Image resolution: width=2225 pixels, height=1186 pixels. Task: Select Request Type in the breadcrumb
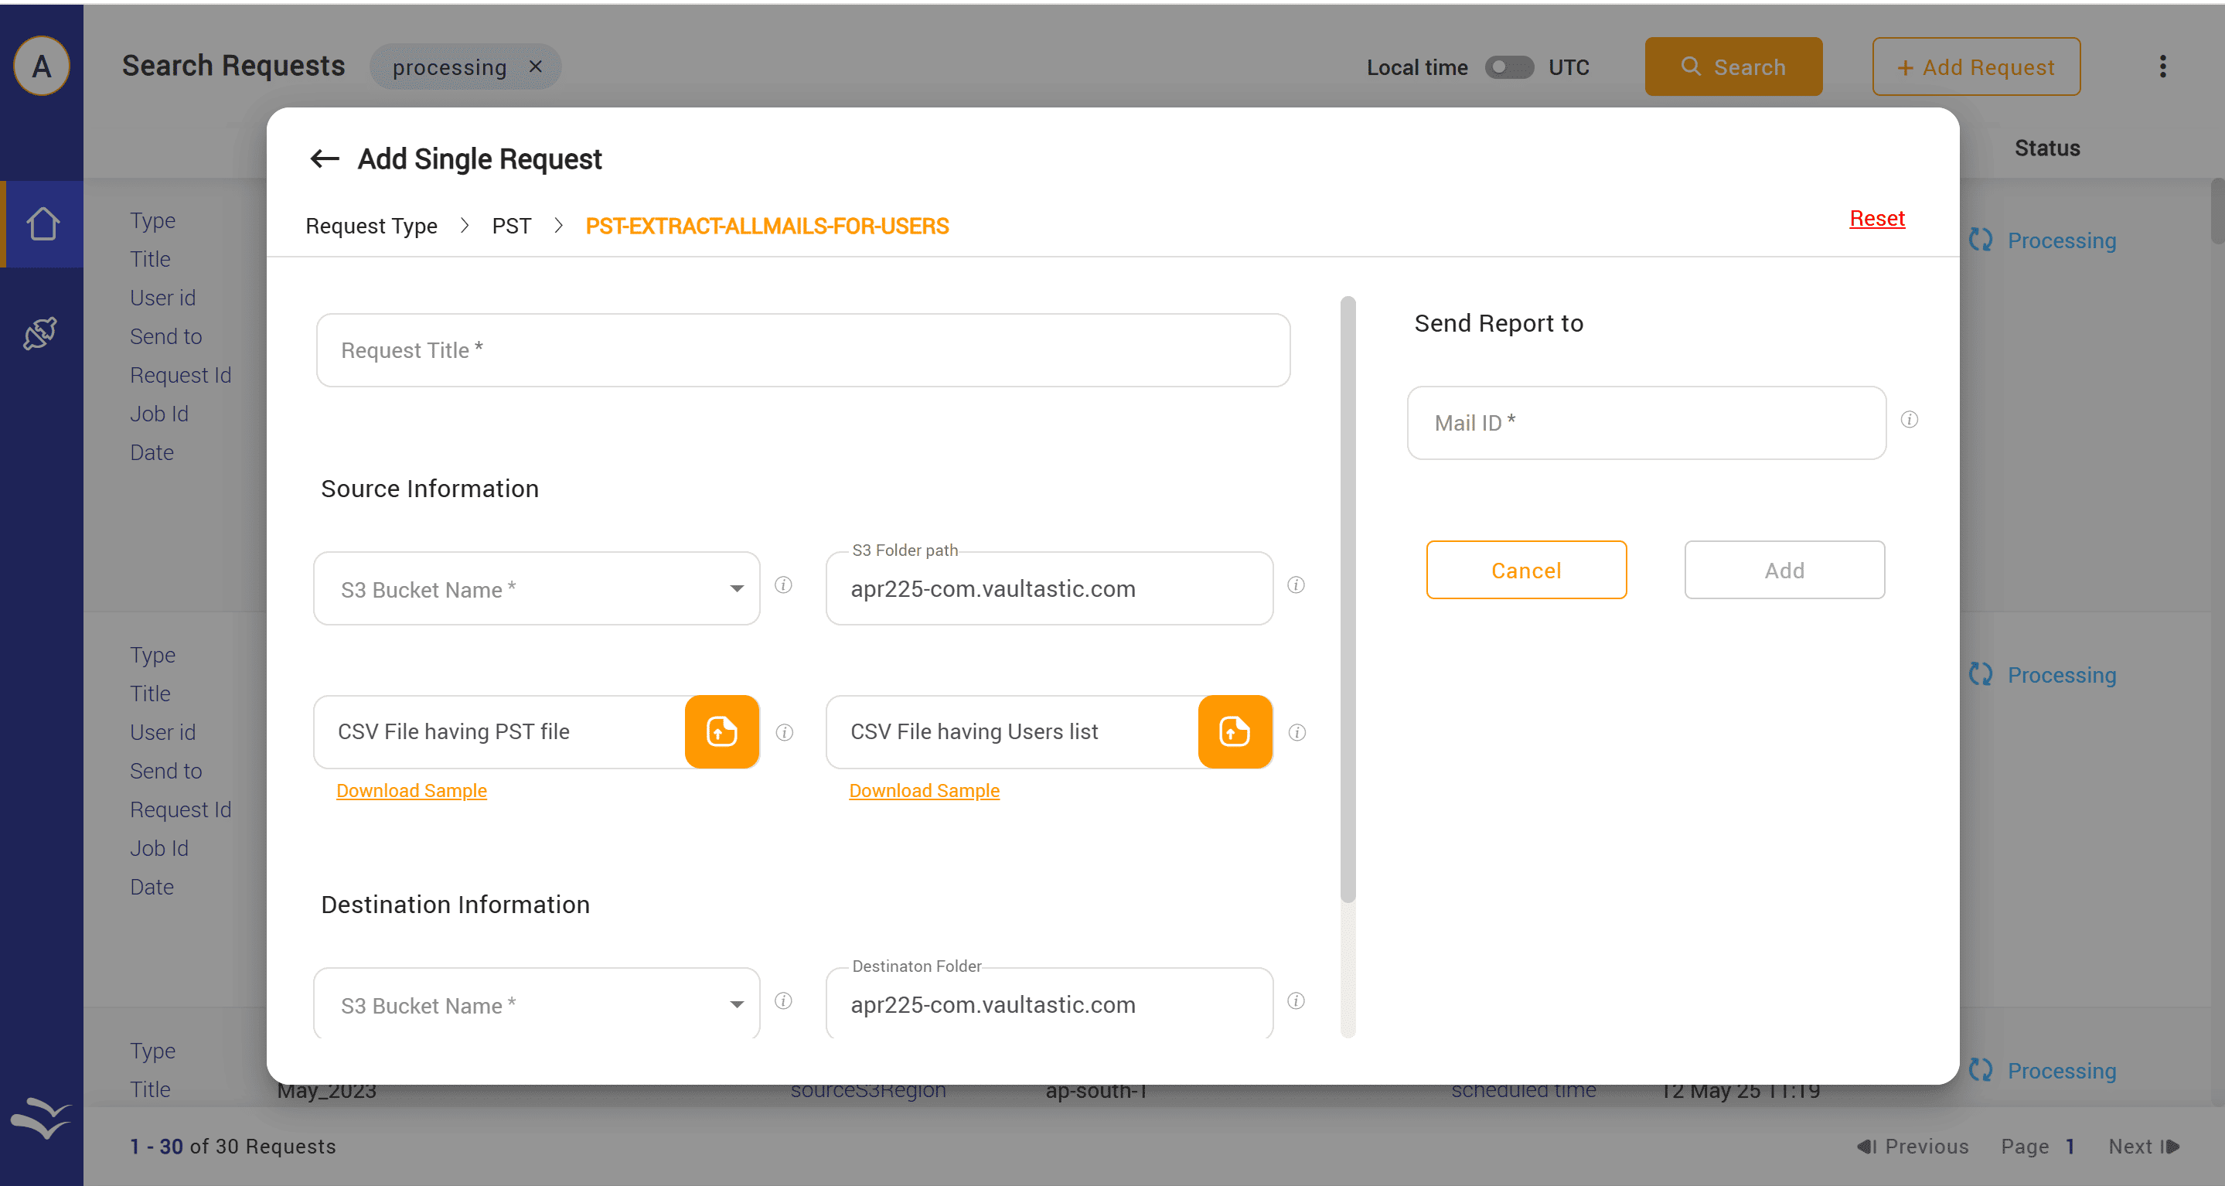[371, 227]
